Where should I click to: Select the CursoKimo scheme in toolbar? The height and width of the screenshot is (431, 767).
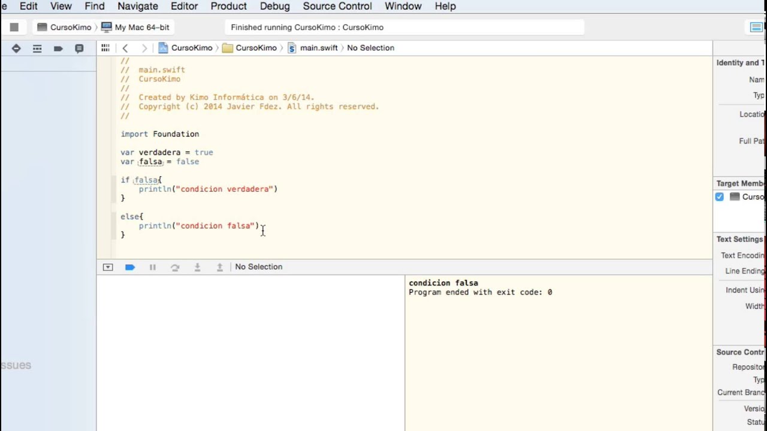(x=64, y=27)
